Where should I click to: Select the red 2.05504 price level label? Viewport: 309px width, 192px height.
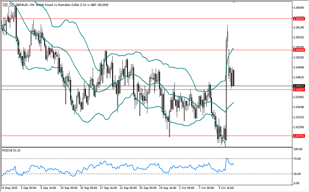pos(299,50)
